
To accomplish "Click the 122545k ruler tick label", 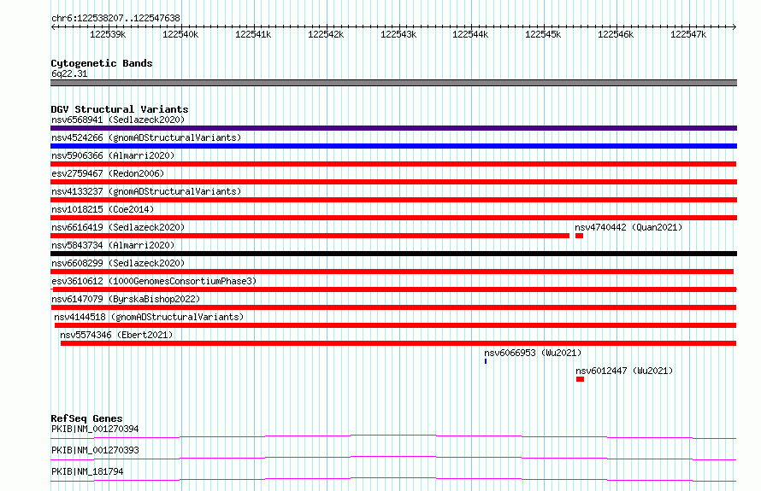I will [x=543, y=34].
